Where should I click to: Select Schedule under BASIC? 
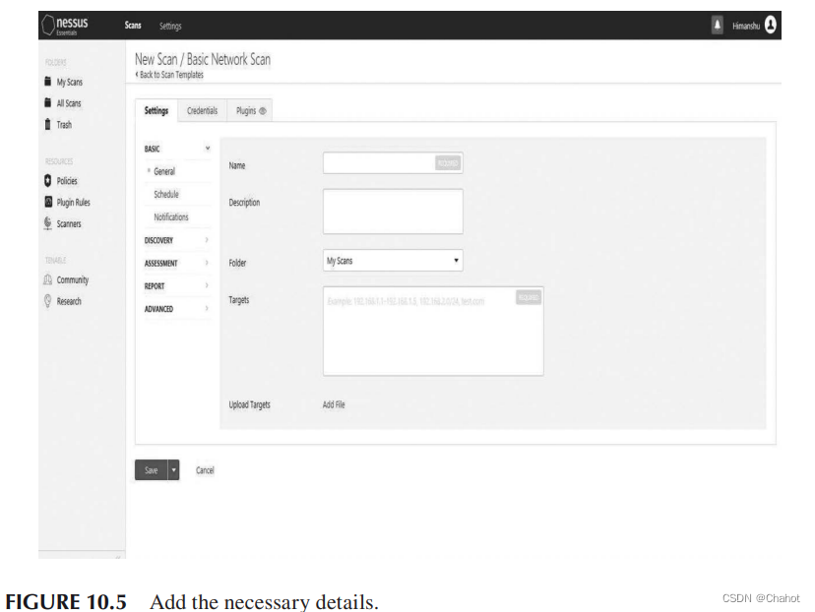pyautogui.click(x=166, y=194)
